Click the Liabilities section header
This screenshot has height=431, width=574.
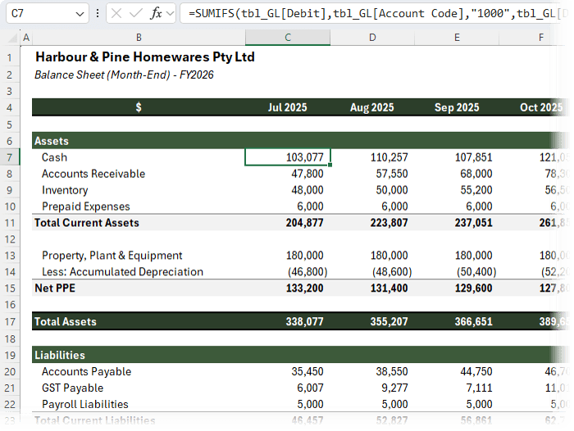click(60, 356)
